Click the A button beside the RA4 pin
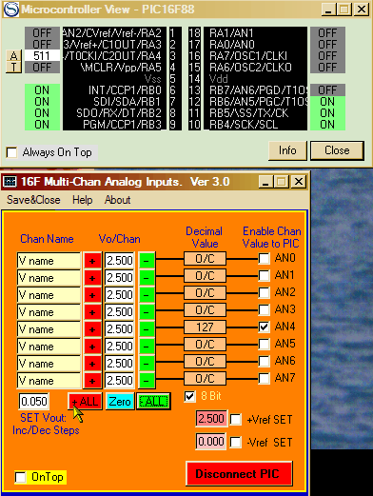The image size is (373, 496). coord(13,55)
